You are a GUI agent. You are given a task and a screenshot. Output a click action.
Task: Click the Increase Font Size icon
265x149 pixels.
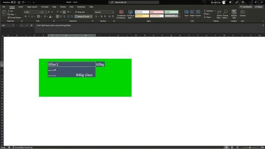pos(49,12)
